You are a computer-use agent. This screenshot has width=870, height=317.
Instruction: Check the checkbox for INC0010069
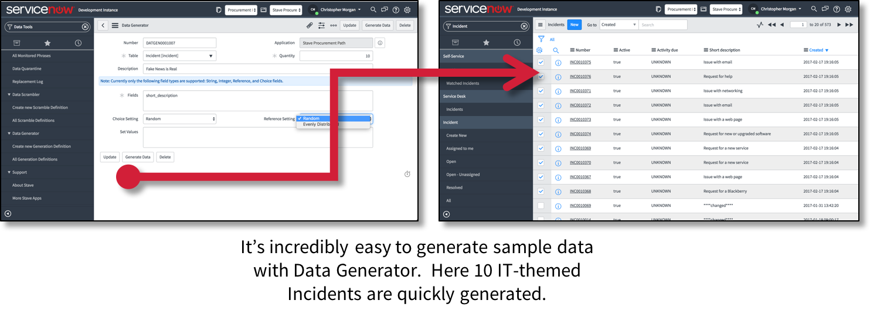[x=541, y=206]
